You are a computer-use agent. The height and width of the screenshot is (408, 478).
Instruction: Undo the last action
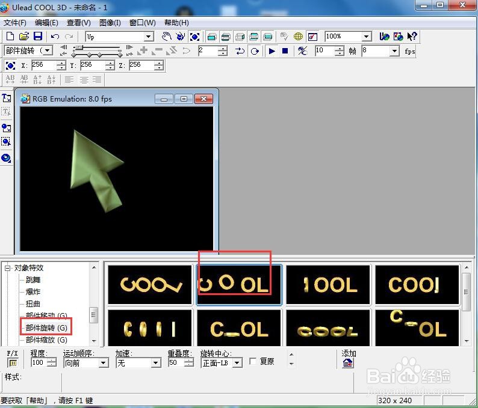(x=55, y=37)
